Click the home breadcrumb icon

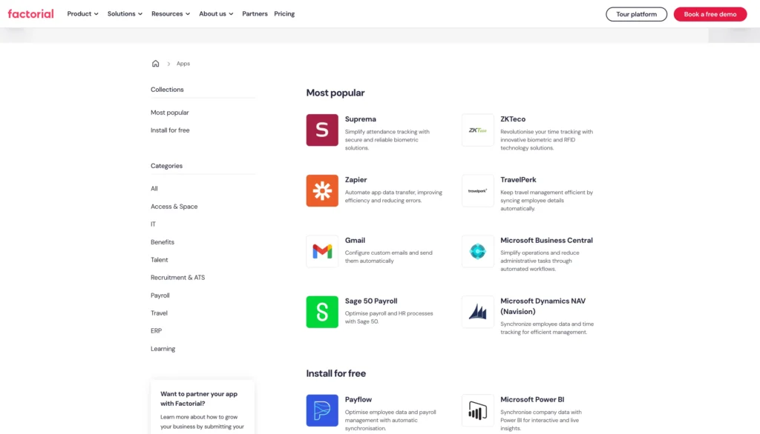coord(155,64)
